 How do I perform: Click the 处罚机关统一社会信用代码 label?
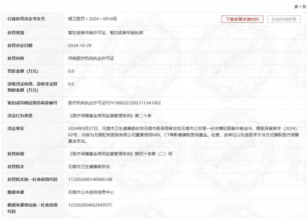click(x=33, y=179)
